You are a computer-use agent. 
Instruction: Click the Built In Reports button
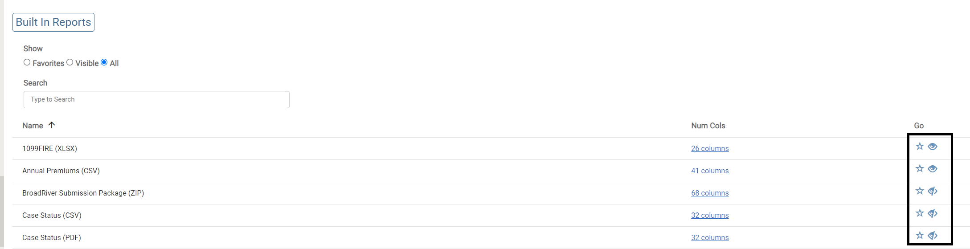click(x=53, y=22)
